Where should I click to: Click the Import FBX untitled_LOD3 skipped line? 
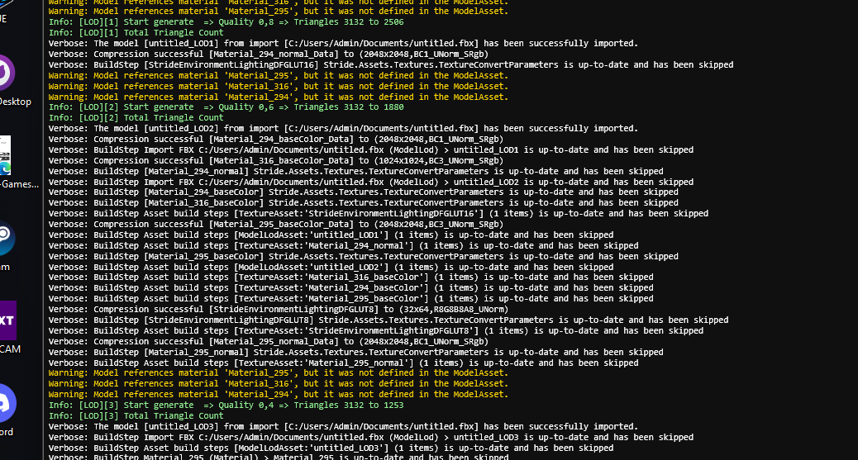[371, 437]
